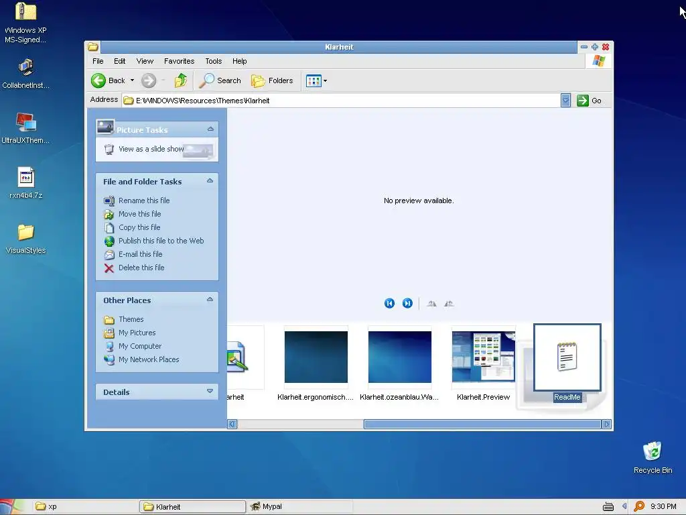686x515 pixels.
Task: Click Copy this file
Action: point(139,227)
